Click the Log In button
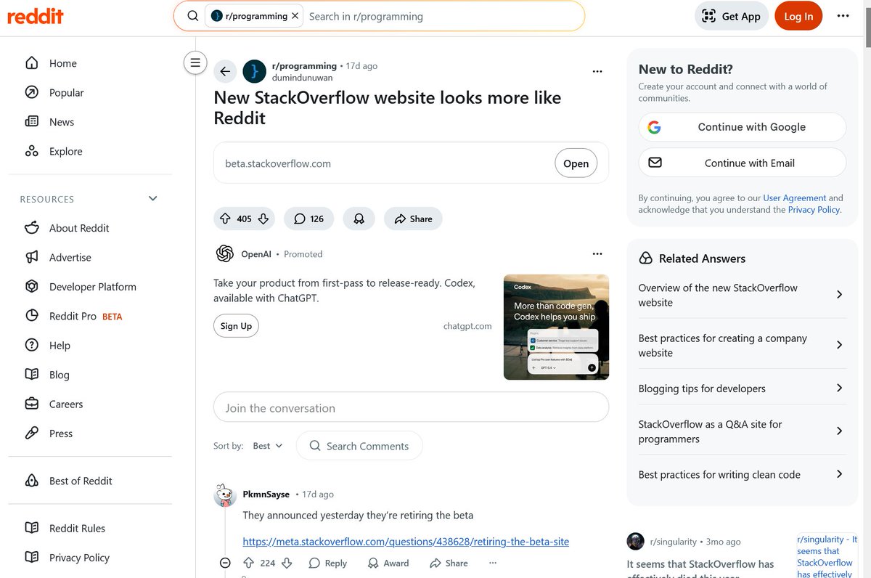The image size is (871, 578). pos(798,16)
